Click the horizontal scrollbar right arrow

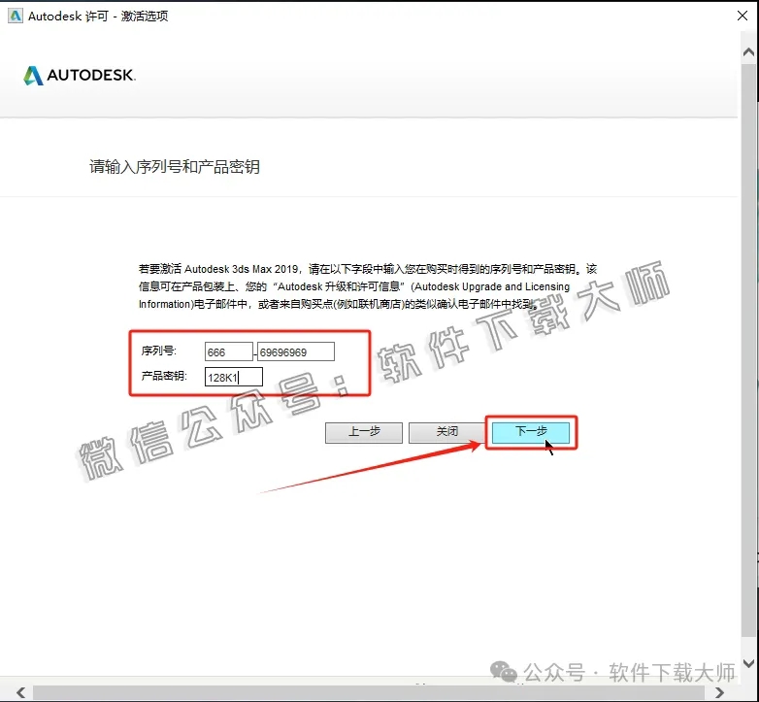[x=720, y=692]
